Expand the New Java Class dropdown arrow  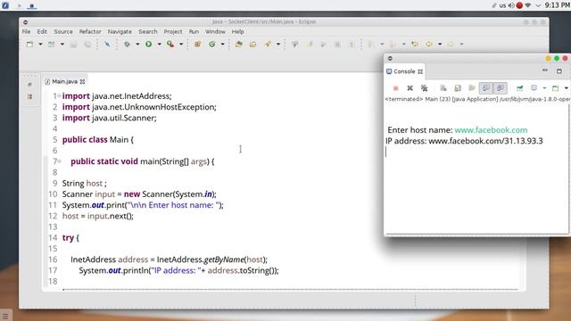coord(222,45)
